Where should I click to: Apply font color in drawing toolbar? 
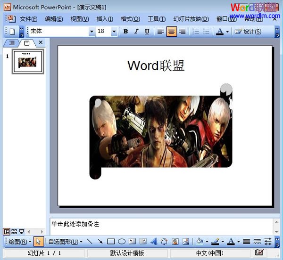click(231, 242)
